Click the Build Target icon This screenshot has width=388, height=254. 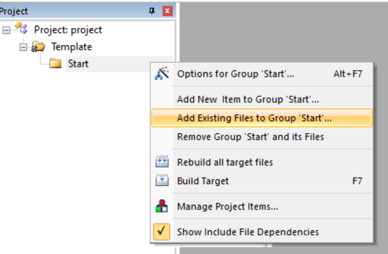point(162,180)
